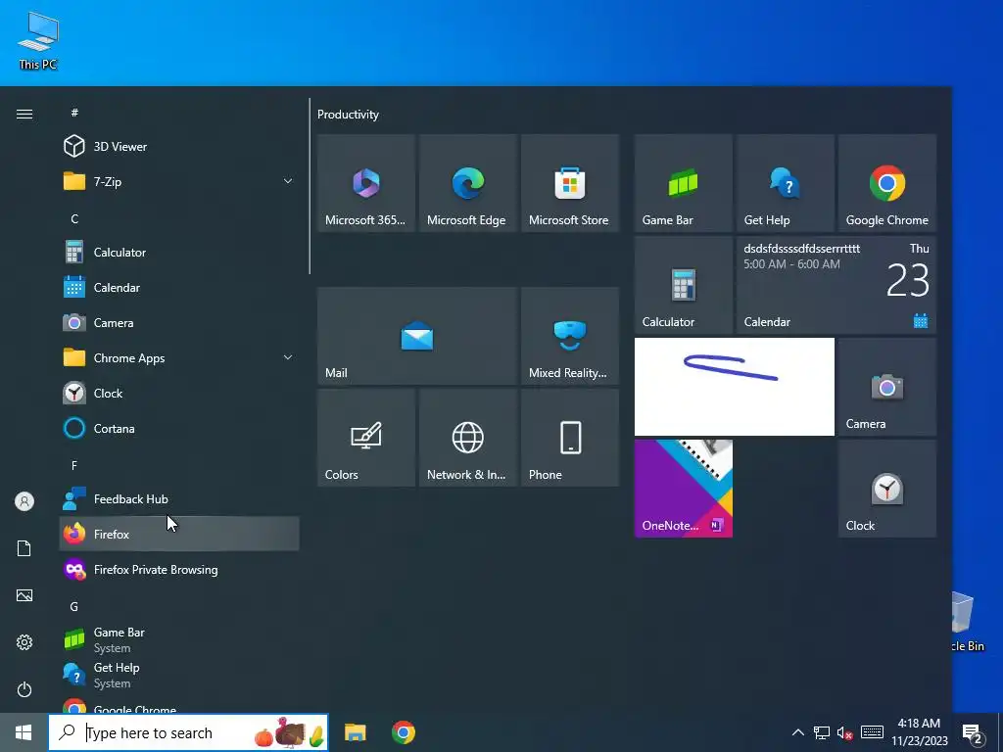The width and height of the screenshot is (1003, 752).
Task: Jump to apps via the # header
Action: pos(74,113)
